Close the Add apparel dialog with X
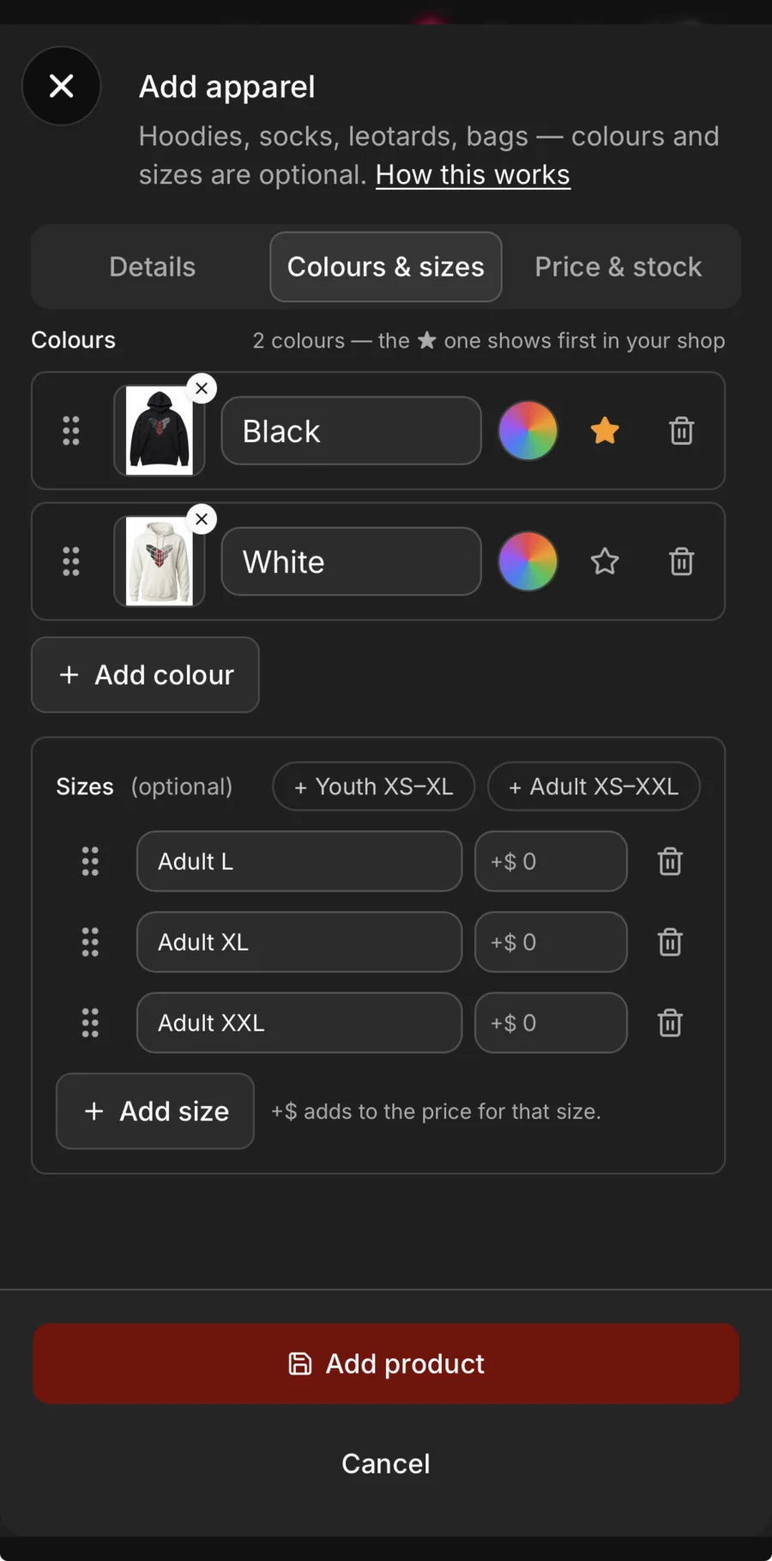772x1561 pixels. coord(61,86)
